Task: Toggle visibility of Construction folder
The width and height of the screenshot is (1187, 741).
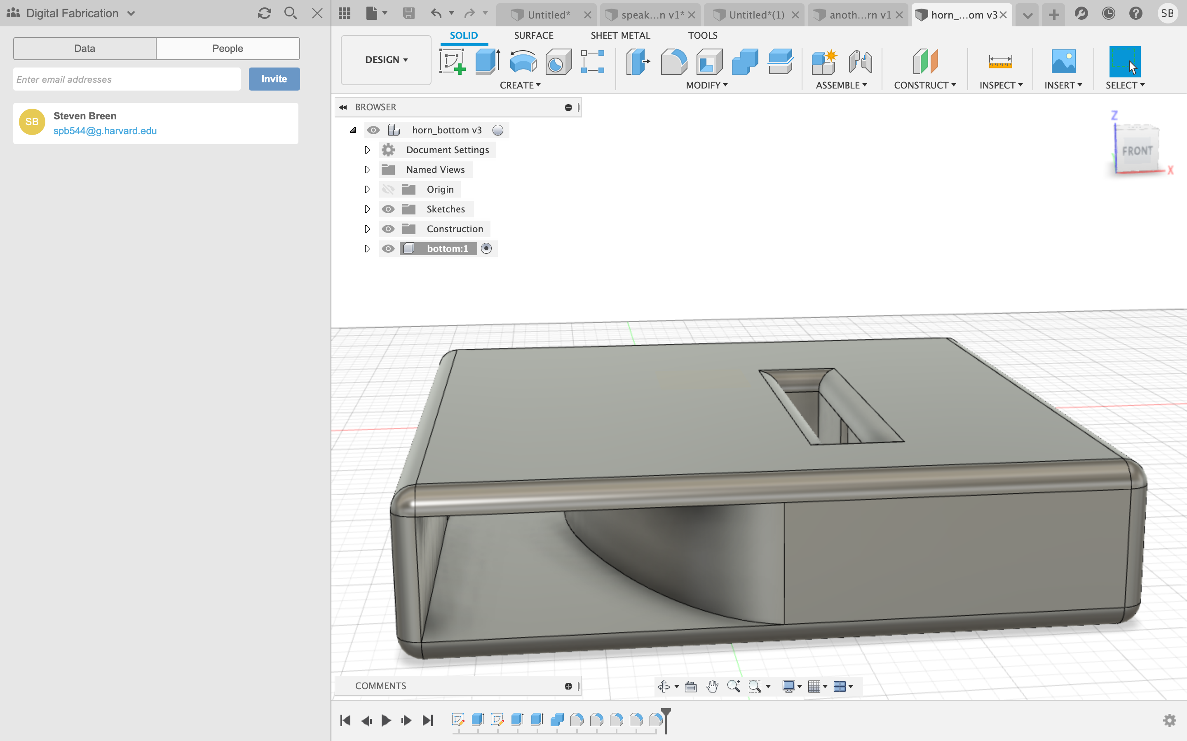Action: [x=388, y=229]
